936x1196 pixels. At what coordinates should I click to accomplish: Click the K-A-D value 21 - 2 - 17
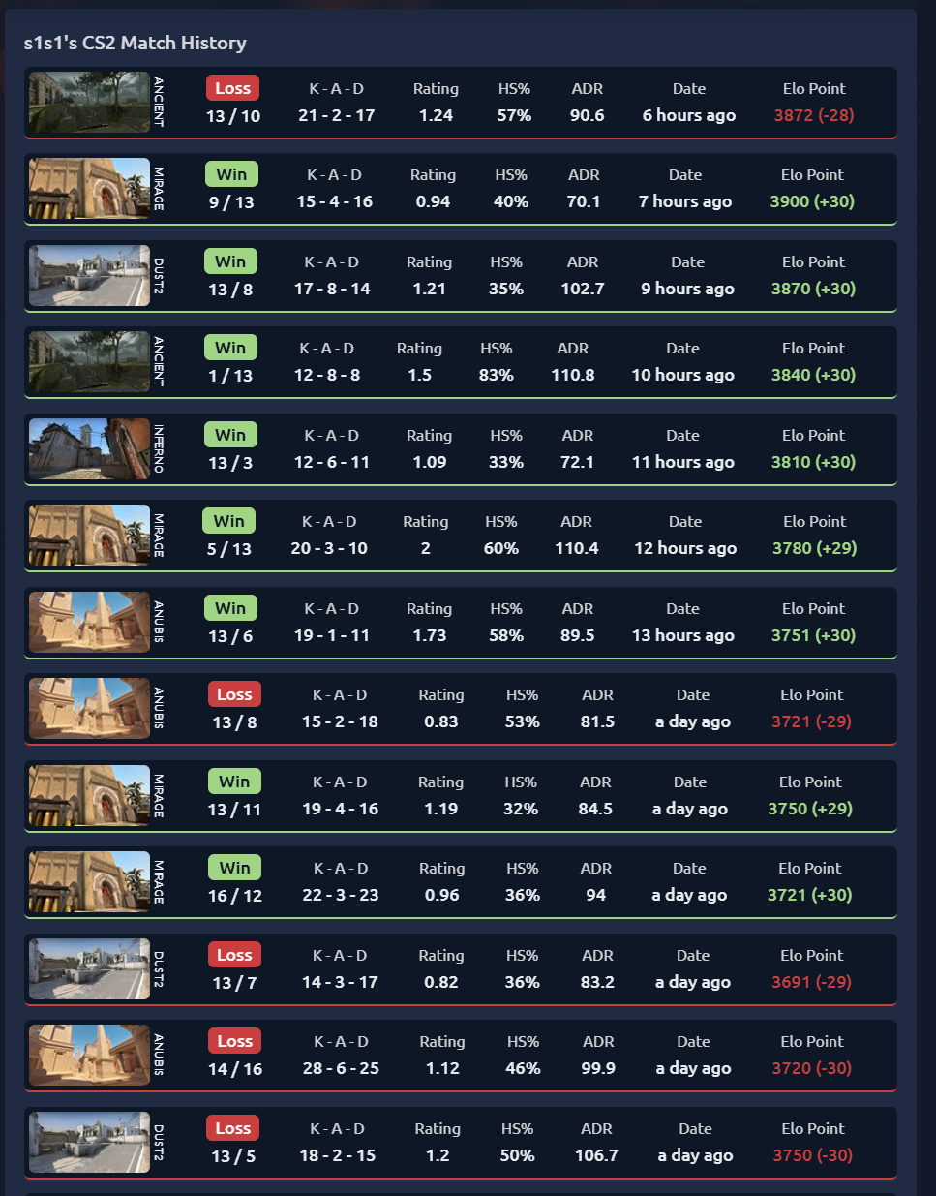pyautogui.click(x=336, y=115)
